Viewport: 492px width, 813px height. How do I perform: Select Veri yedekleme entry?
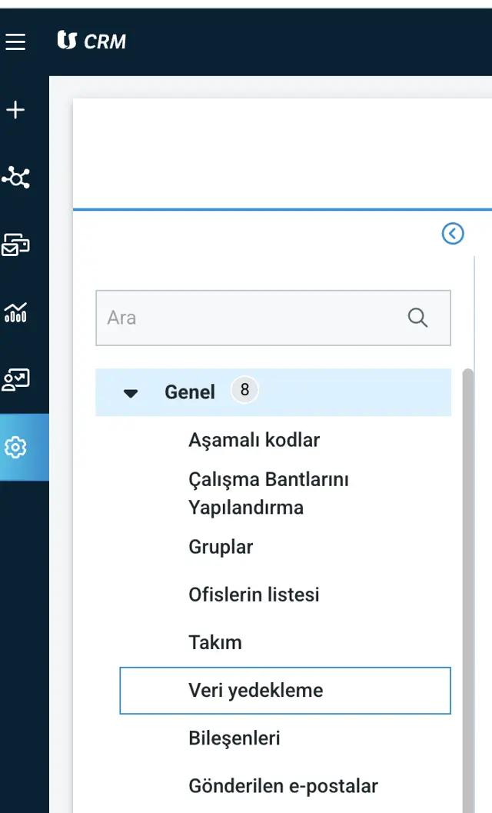(285, 690)
